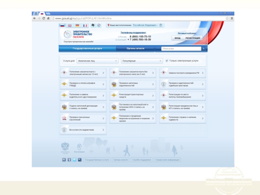The width and height of the screenshot is (260, 195).
Task: Open 'Регистрация по месту жительства/пребывания' service
Action: [x=183, y=96]
